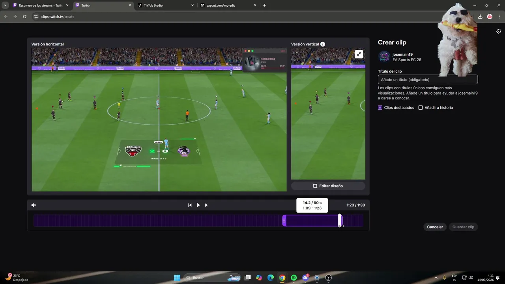
Task: Go back in browser history
Action: (6, 17)
